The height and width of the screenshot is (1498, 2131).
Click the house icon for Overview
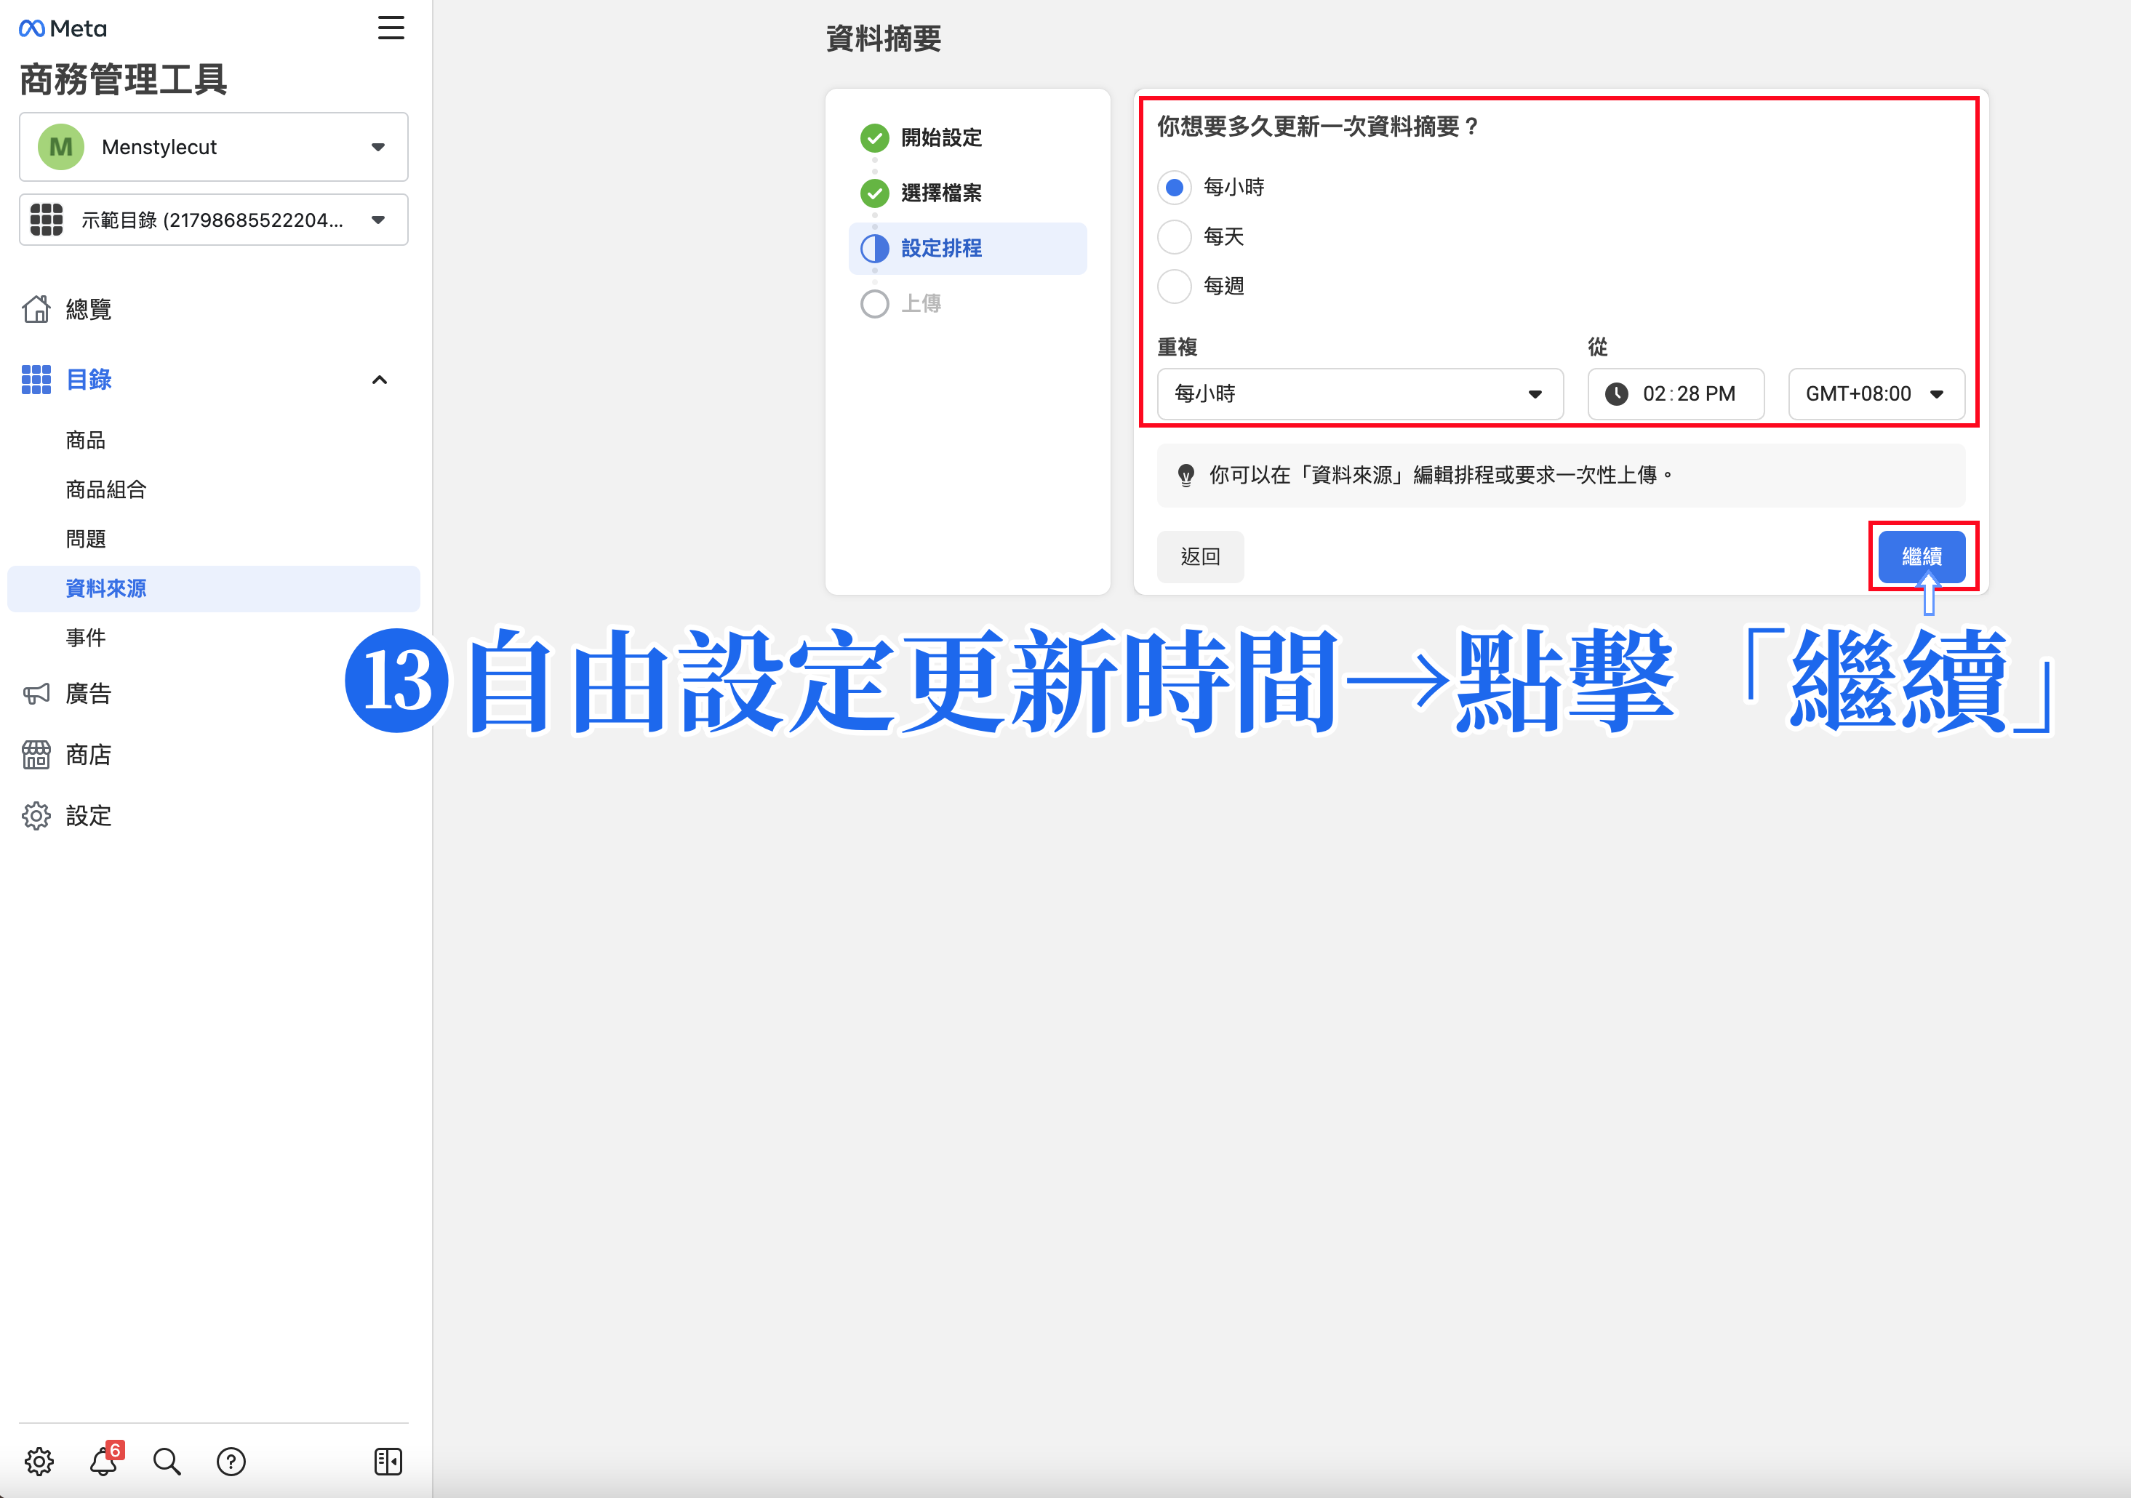point(36,309)
